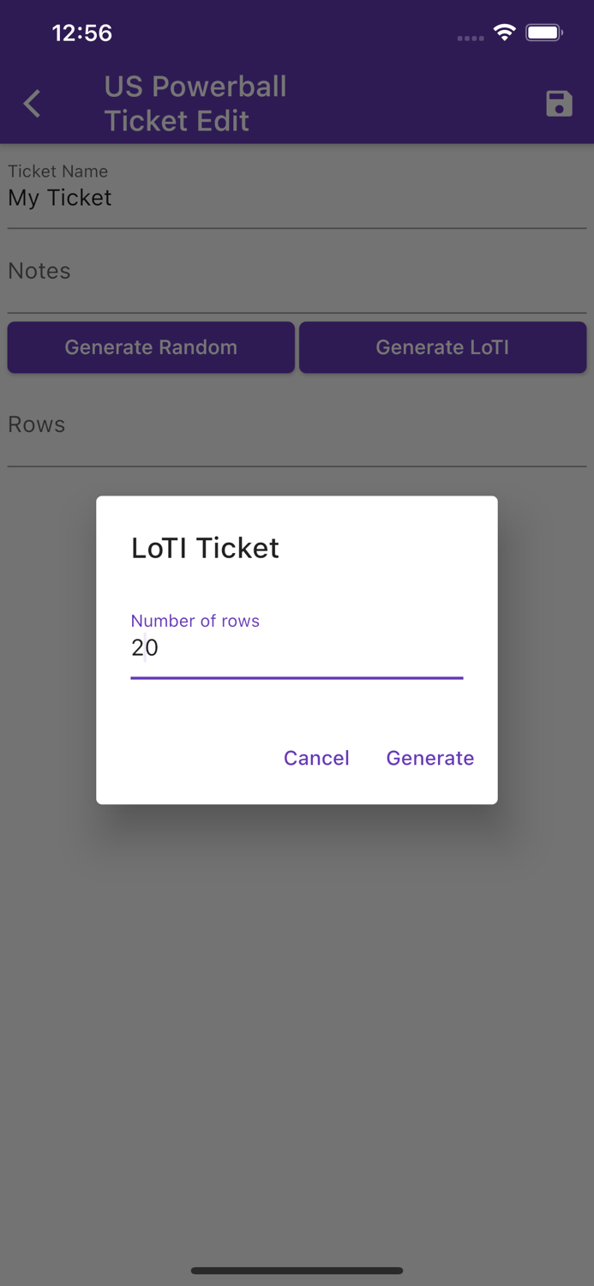The height and width of the screenshot is (1286, 594).
Task: Click the back arrow chevron
Action: tap(31, 104)
